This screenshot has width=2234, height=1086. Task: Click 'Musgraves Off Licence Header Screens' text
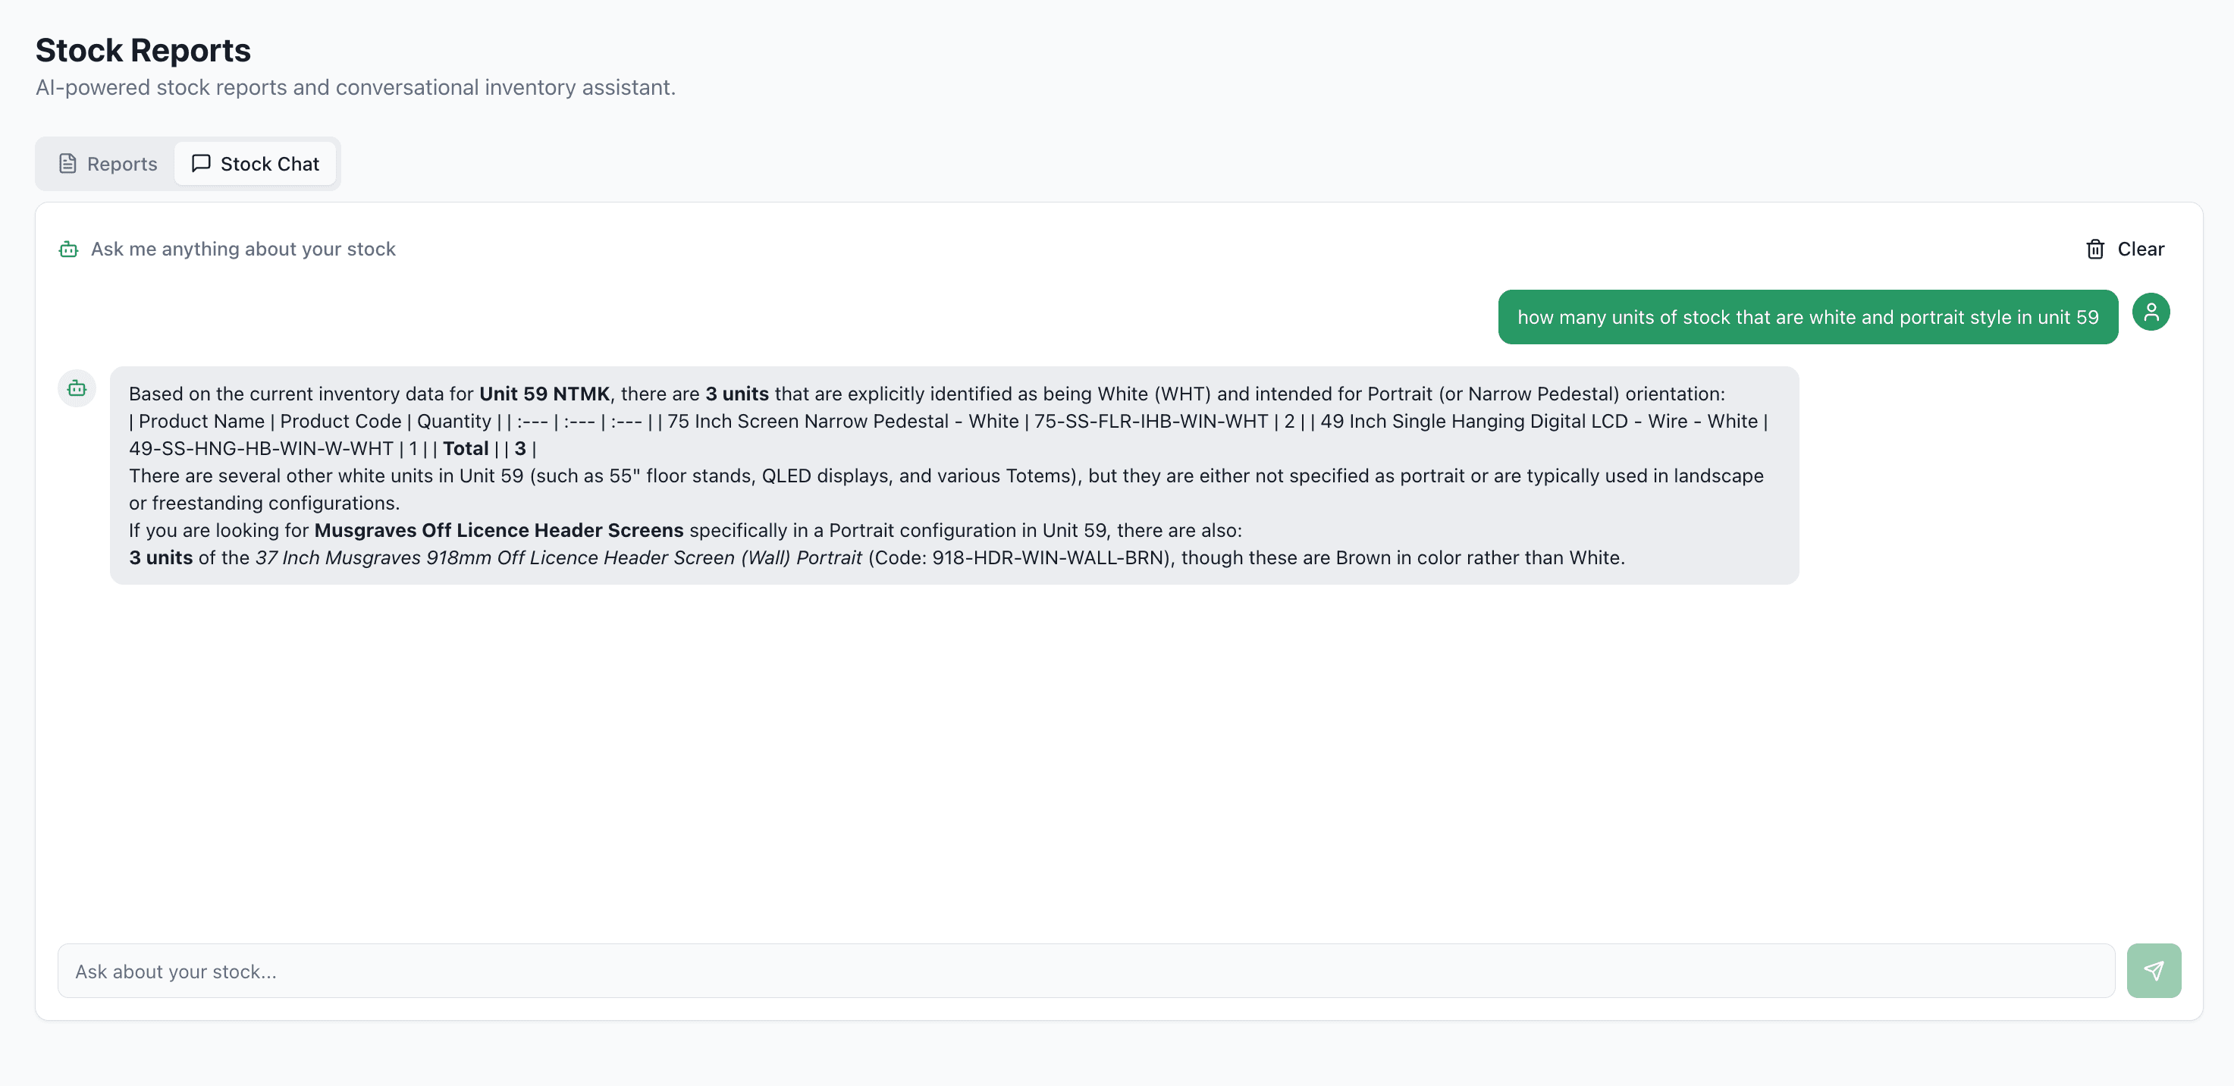tap(499, 530)
